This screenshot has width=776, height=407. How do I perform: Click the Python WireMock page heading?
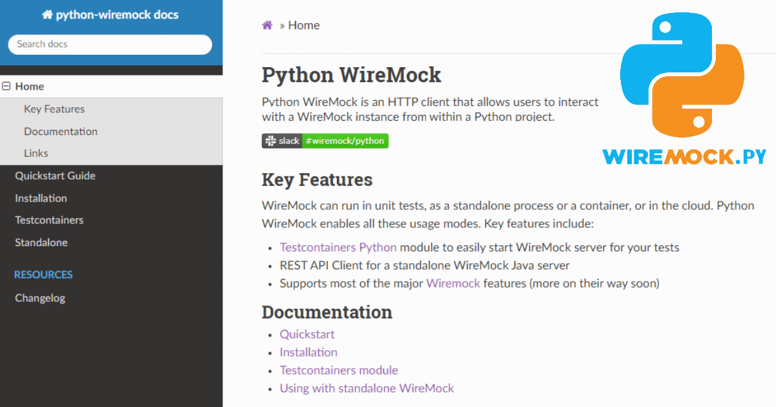click(351, 75)
